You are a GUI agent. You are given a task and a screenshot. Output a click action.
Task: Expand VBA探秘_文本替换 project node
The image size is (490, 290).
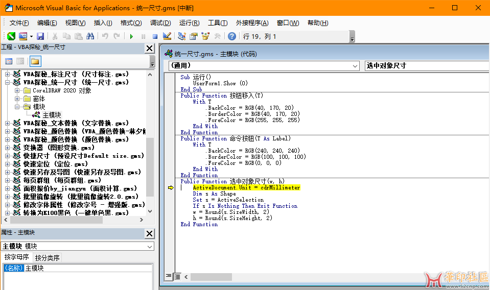tap(7, 123)
